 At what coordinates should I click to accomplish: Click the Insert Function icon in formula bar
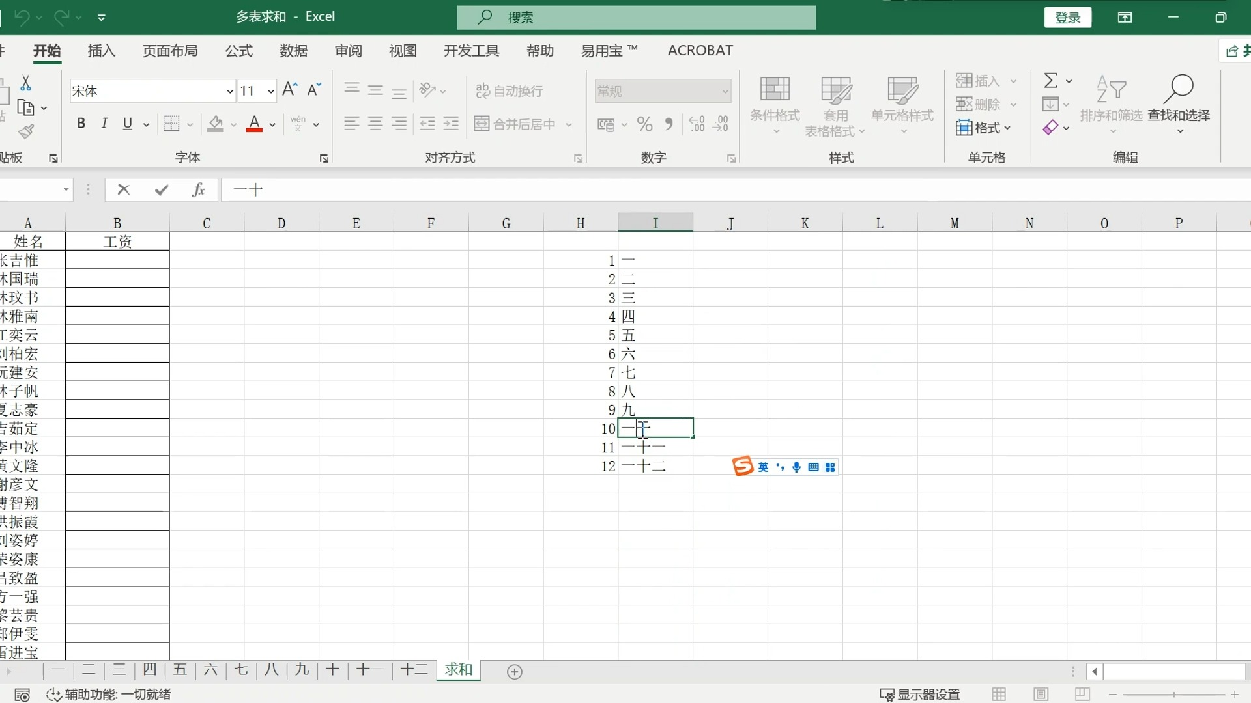(x=197, y=189)
